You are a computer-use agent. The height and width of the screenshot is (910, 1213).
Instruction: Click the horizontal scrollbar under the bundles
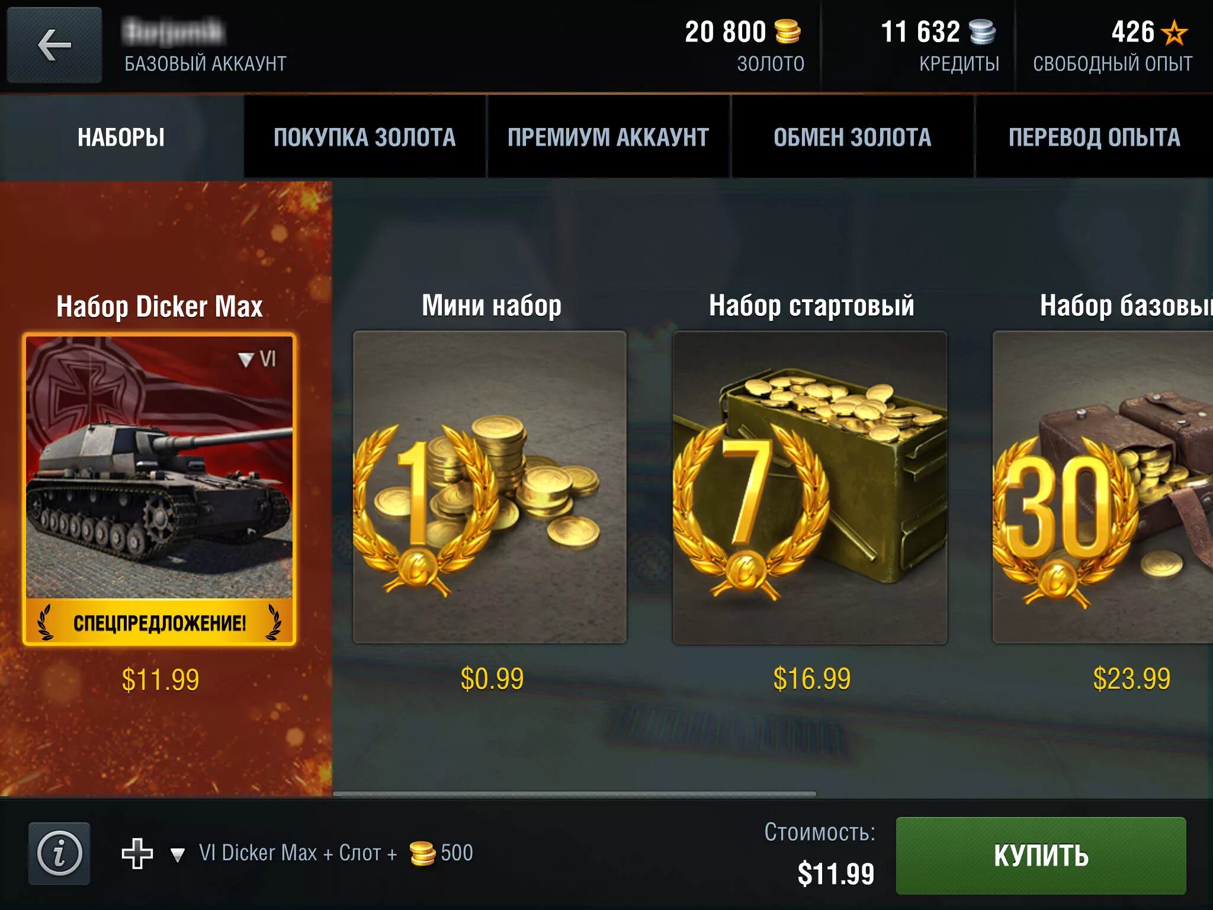click(575, 794)
